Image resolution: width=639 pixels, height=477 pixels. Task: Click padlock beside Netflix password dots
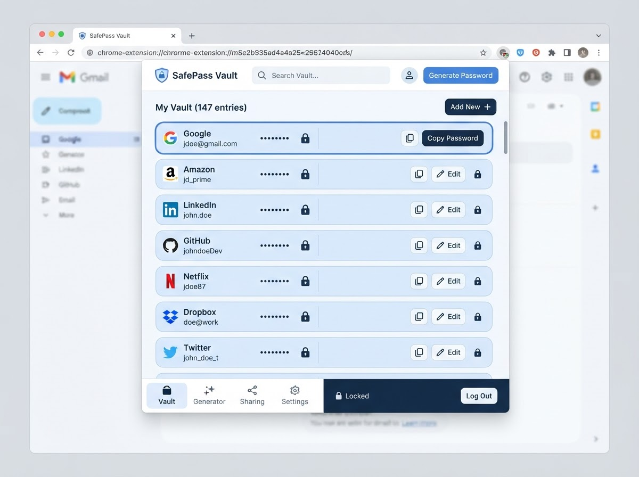pyautogui.click(x=305, y=281)
